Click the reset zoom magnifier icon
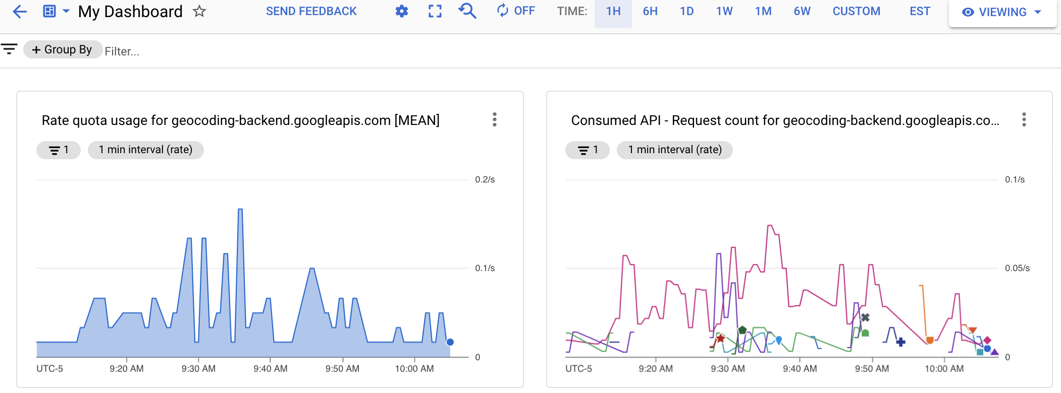 click(467, 11)
